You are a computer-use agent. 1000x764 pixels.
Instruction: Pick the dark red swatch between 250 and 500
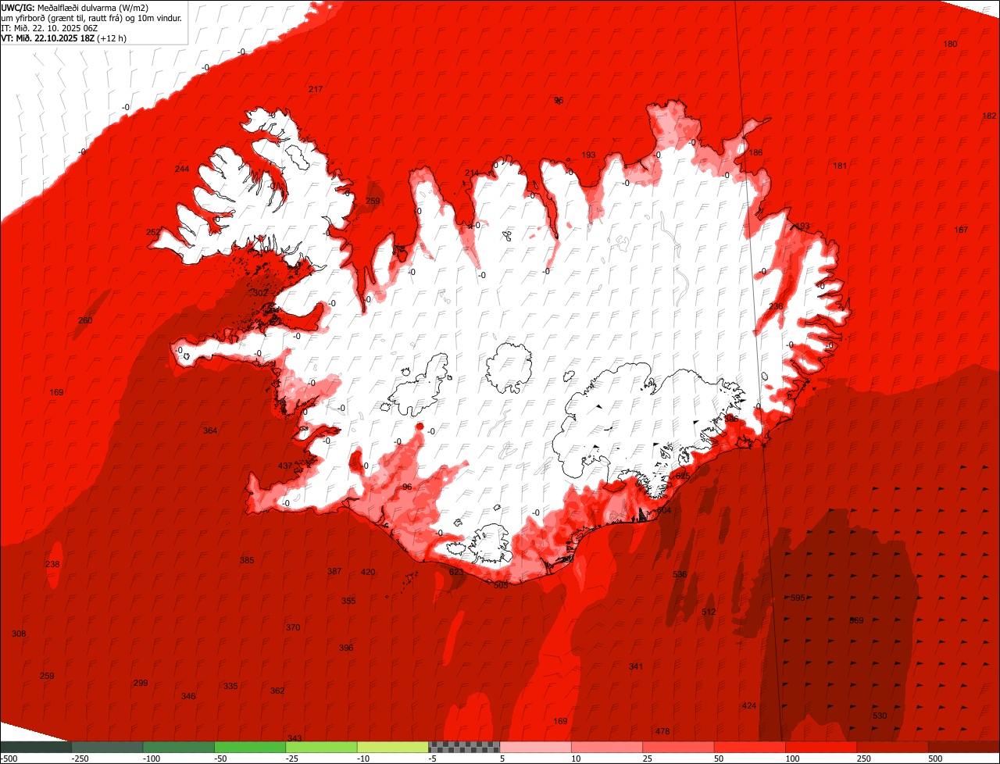[x=893, y=747]
